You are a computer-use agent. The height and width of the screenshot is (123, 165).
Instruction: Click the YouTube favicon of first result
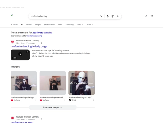coord(13,42)
